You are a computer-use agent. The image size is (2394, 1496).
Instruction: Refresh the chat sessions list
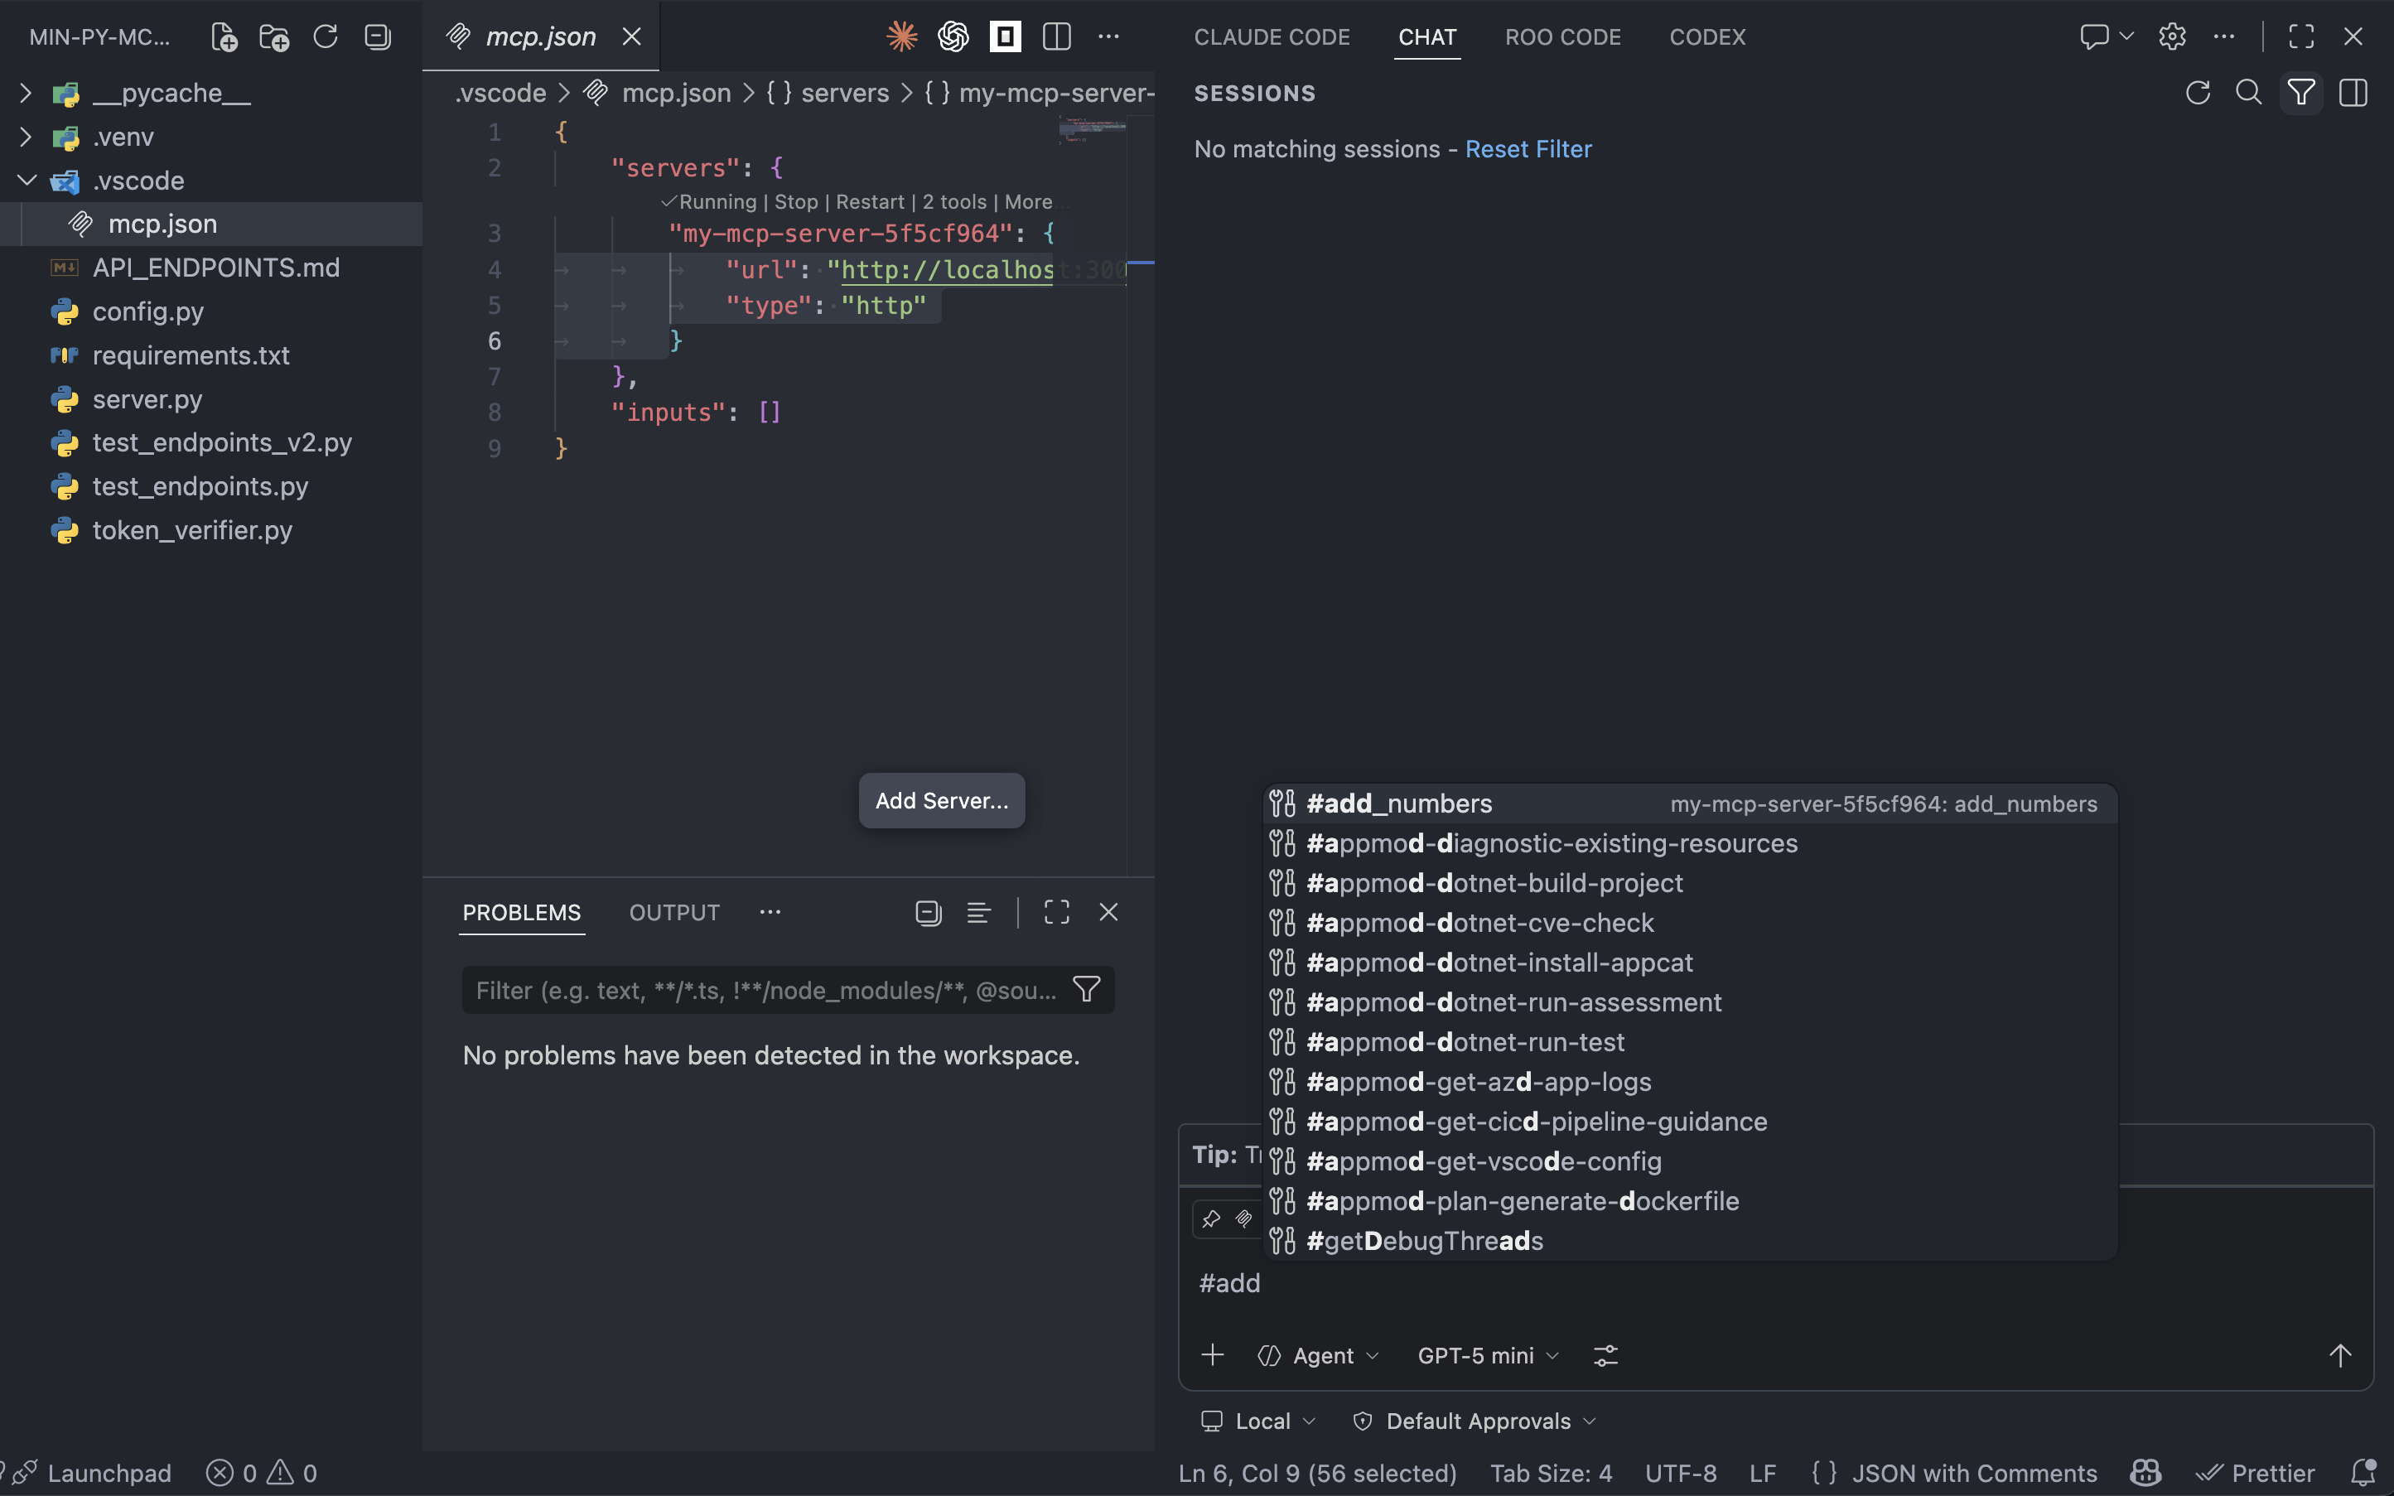click(x=2197, y=93)
